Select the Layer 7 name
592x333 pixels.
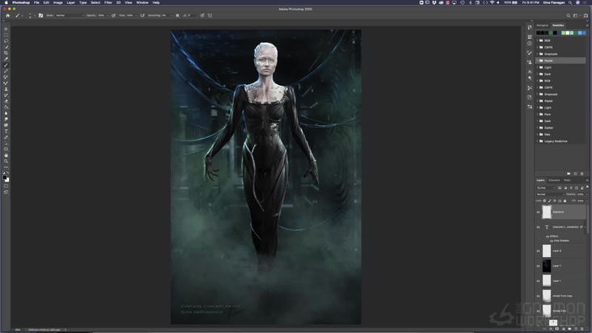click(556, 266)
